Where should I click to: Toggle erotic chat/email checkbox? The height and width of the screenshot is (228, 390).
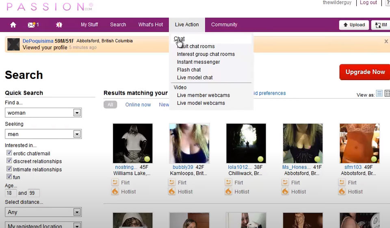pos(9,153)
